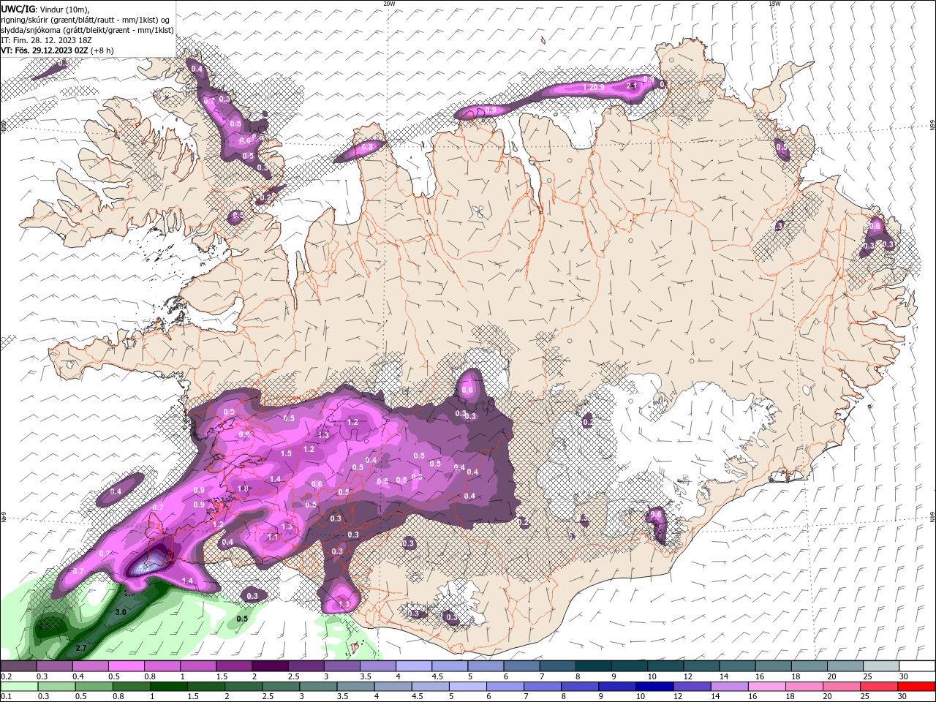936x702 pixels.
Task: Click the upper snow scale swatch starting at 0.2
Action: coord(19,665)
